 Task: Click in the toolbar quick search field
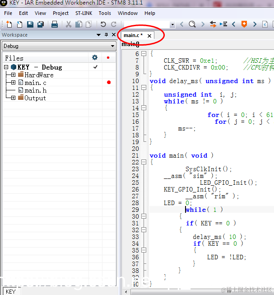pos(147,24)
